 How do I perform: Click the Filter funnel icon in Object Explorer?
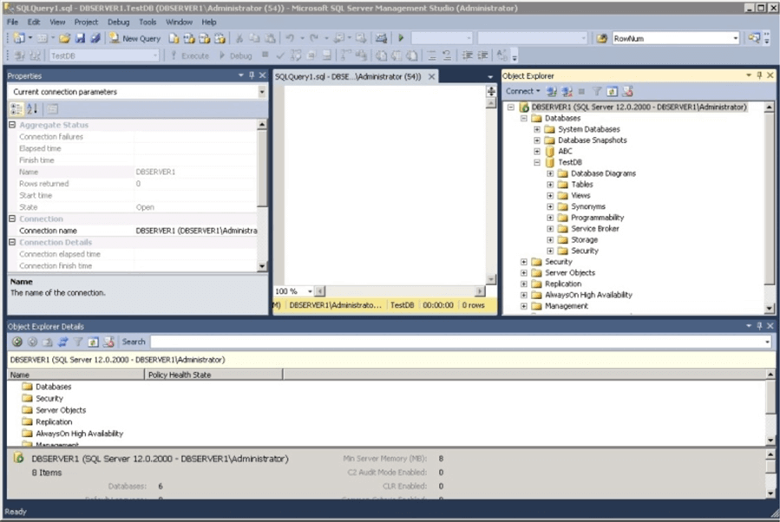click(596, 91)
